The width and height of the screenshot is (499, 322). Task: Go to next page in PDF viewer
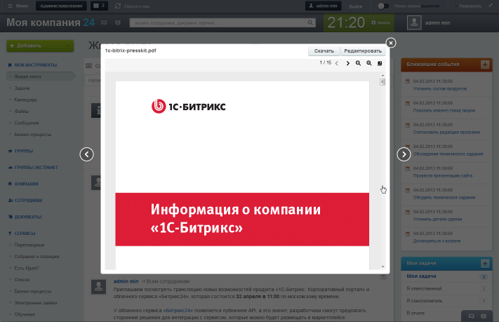(x=347, y=63)
